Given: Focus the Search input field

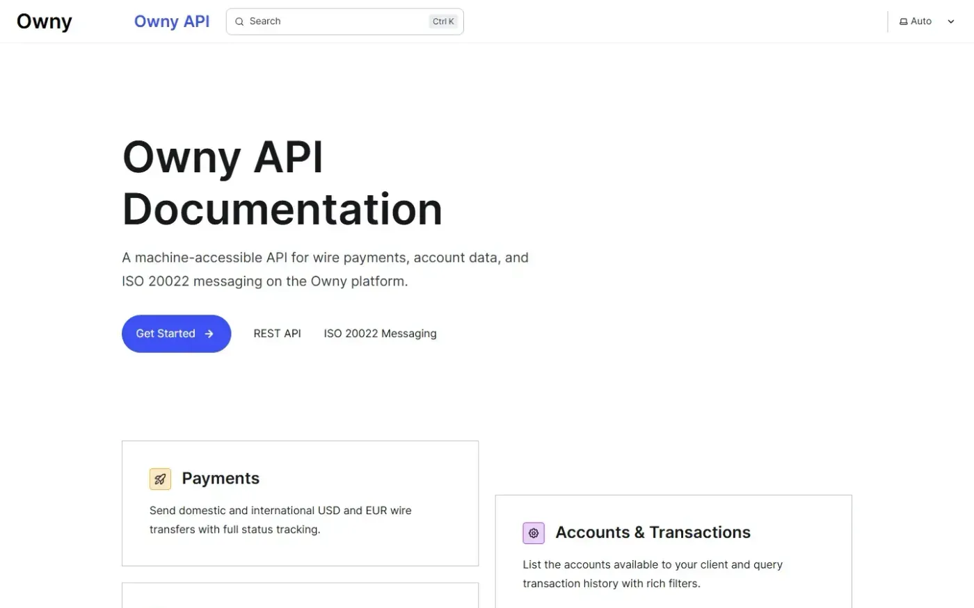Looking at the screenshot, I should point(344,22).
